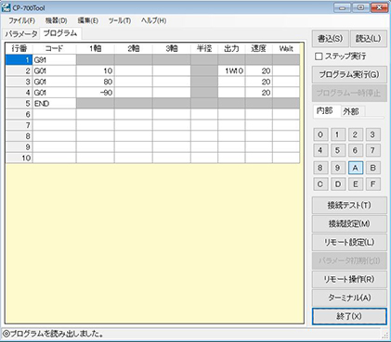Click the コード column header
The height and width of the screenshot is (342, 391).
(54, 48)
